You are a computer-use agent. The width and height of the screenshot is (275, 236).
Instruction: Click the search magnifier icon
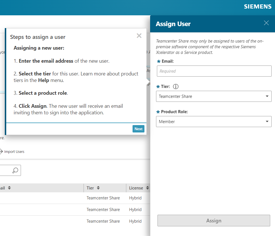pyautogui.click(x=15, y=170)
